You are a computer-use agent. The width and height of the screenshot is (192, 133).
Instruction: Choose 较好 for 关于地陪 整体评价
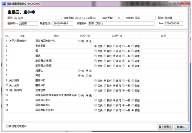point(105,81)
